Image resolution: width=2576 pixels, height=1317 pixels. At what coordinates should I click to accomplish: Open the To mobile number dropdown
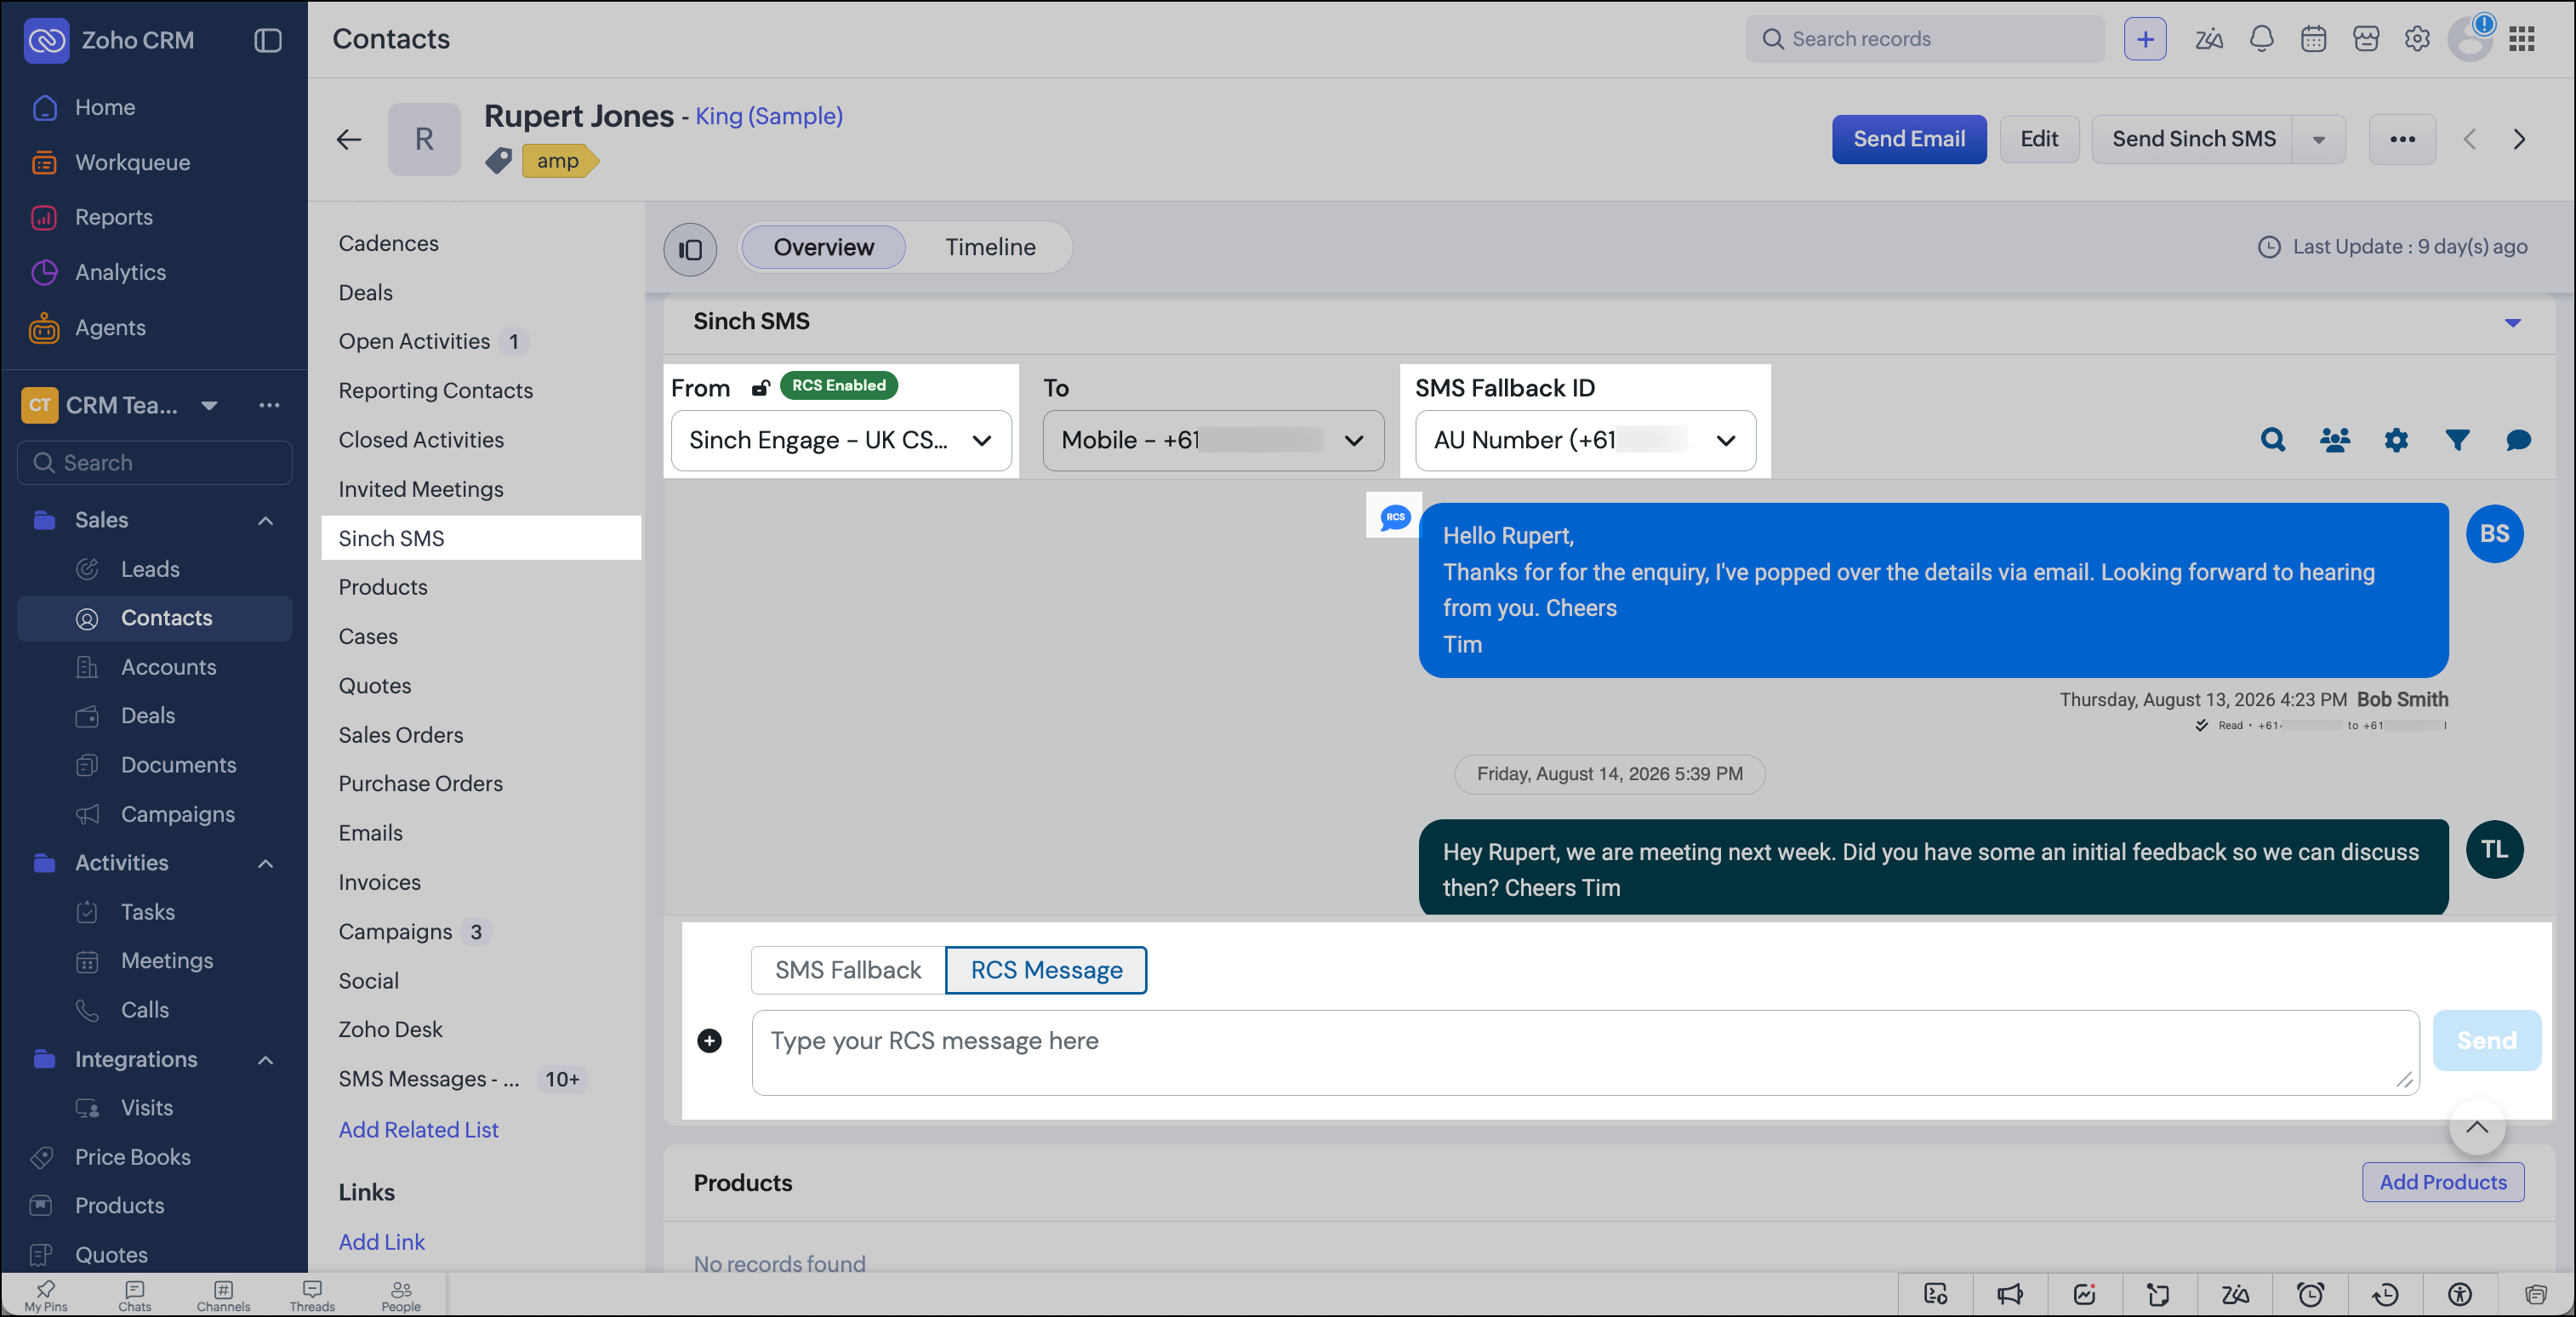[1213, 441]
